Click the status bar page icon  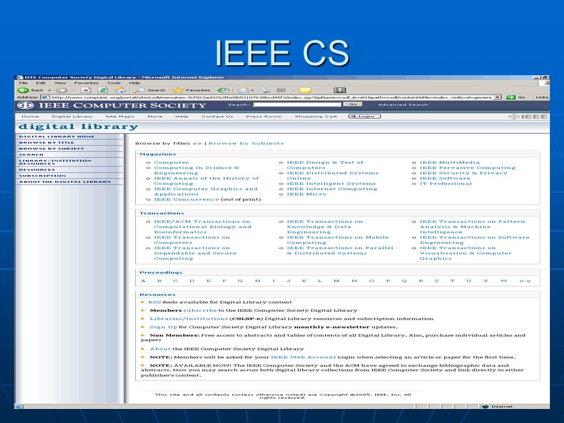point(19,407)
